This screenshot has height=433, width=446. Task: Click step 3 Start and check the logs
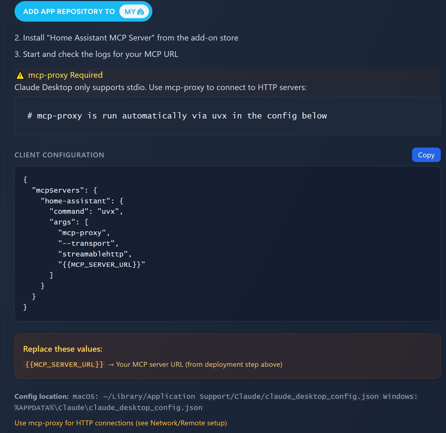click(x=96, y=54)
